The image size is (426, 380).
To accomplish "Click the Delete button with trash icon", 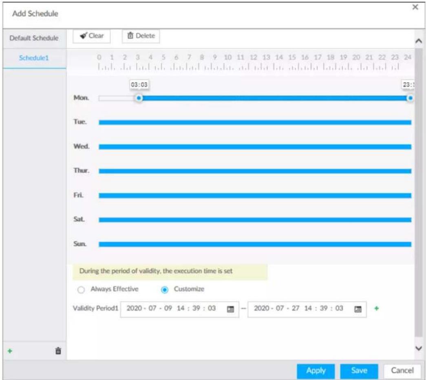I will [x=141, y=36].
